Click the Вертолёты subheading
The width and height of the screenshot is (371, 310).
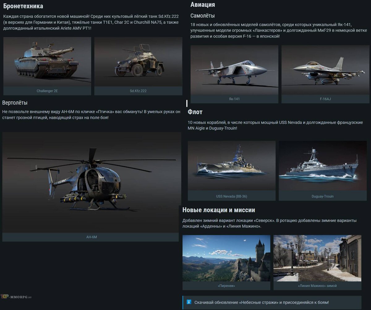click(15, 103)
